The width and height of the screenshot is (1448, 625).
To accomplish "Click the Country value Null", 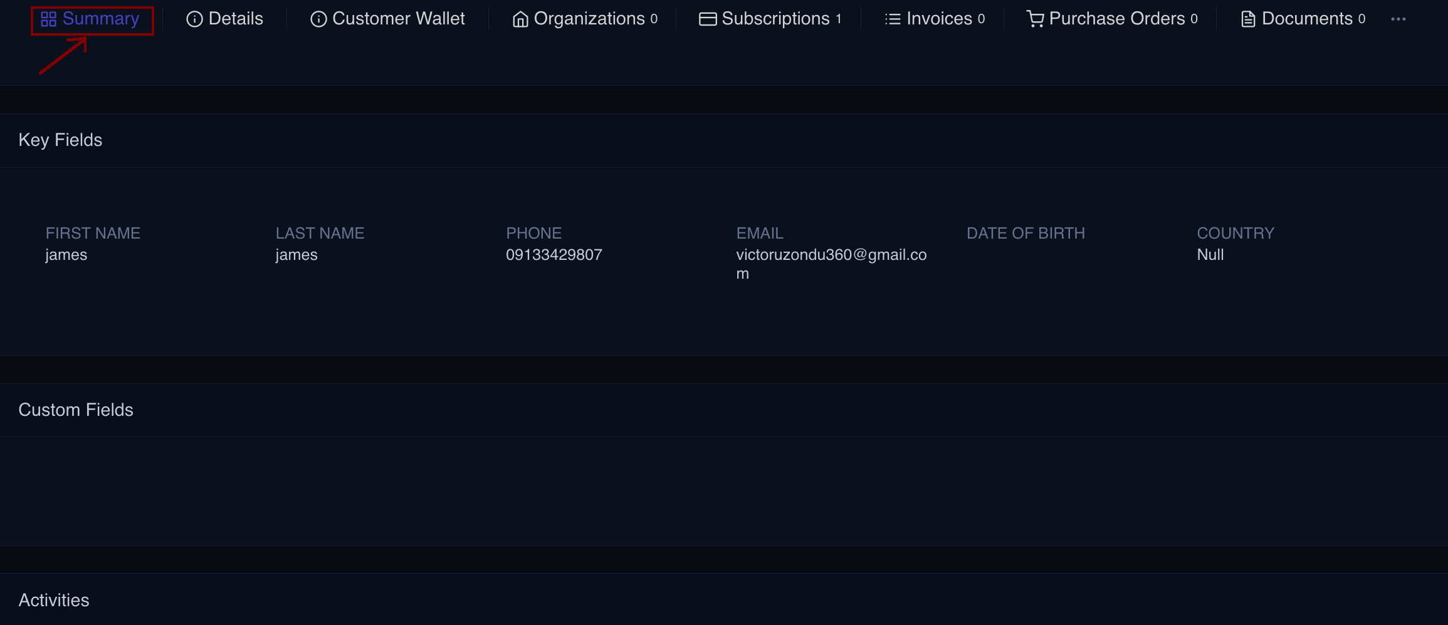I will pos(1210,255).
